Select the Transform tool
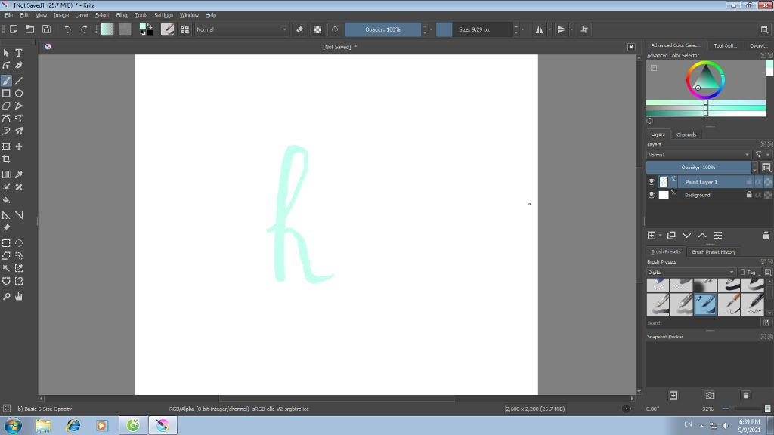 6,147
